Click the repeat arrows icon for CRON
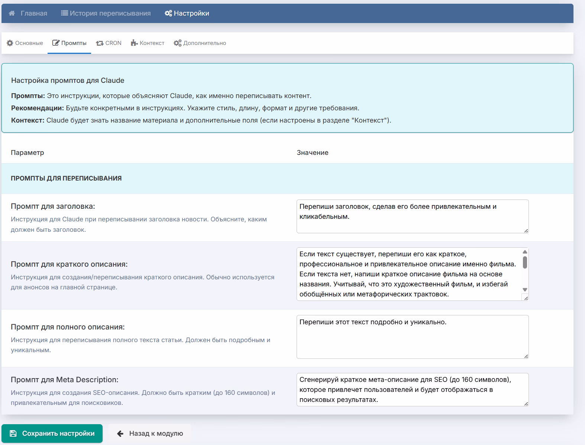This screenshot has width=585, height=445. point(100,43)
